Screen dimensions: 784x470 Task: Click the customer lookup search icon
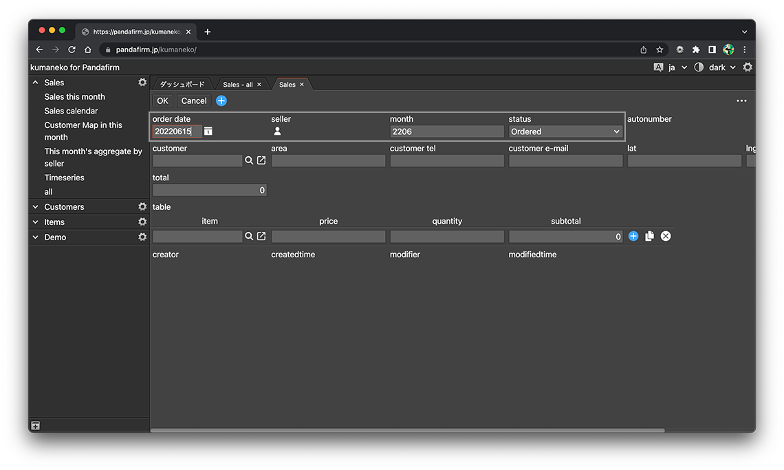pyautogui.click(x=249, y=160)
